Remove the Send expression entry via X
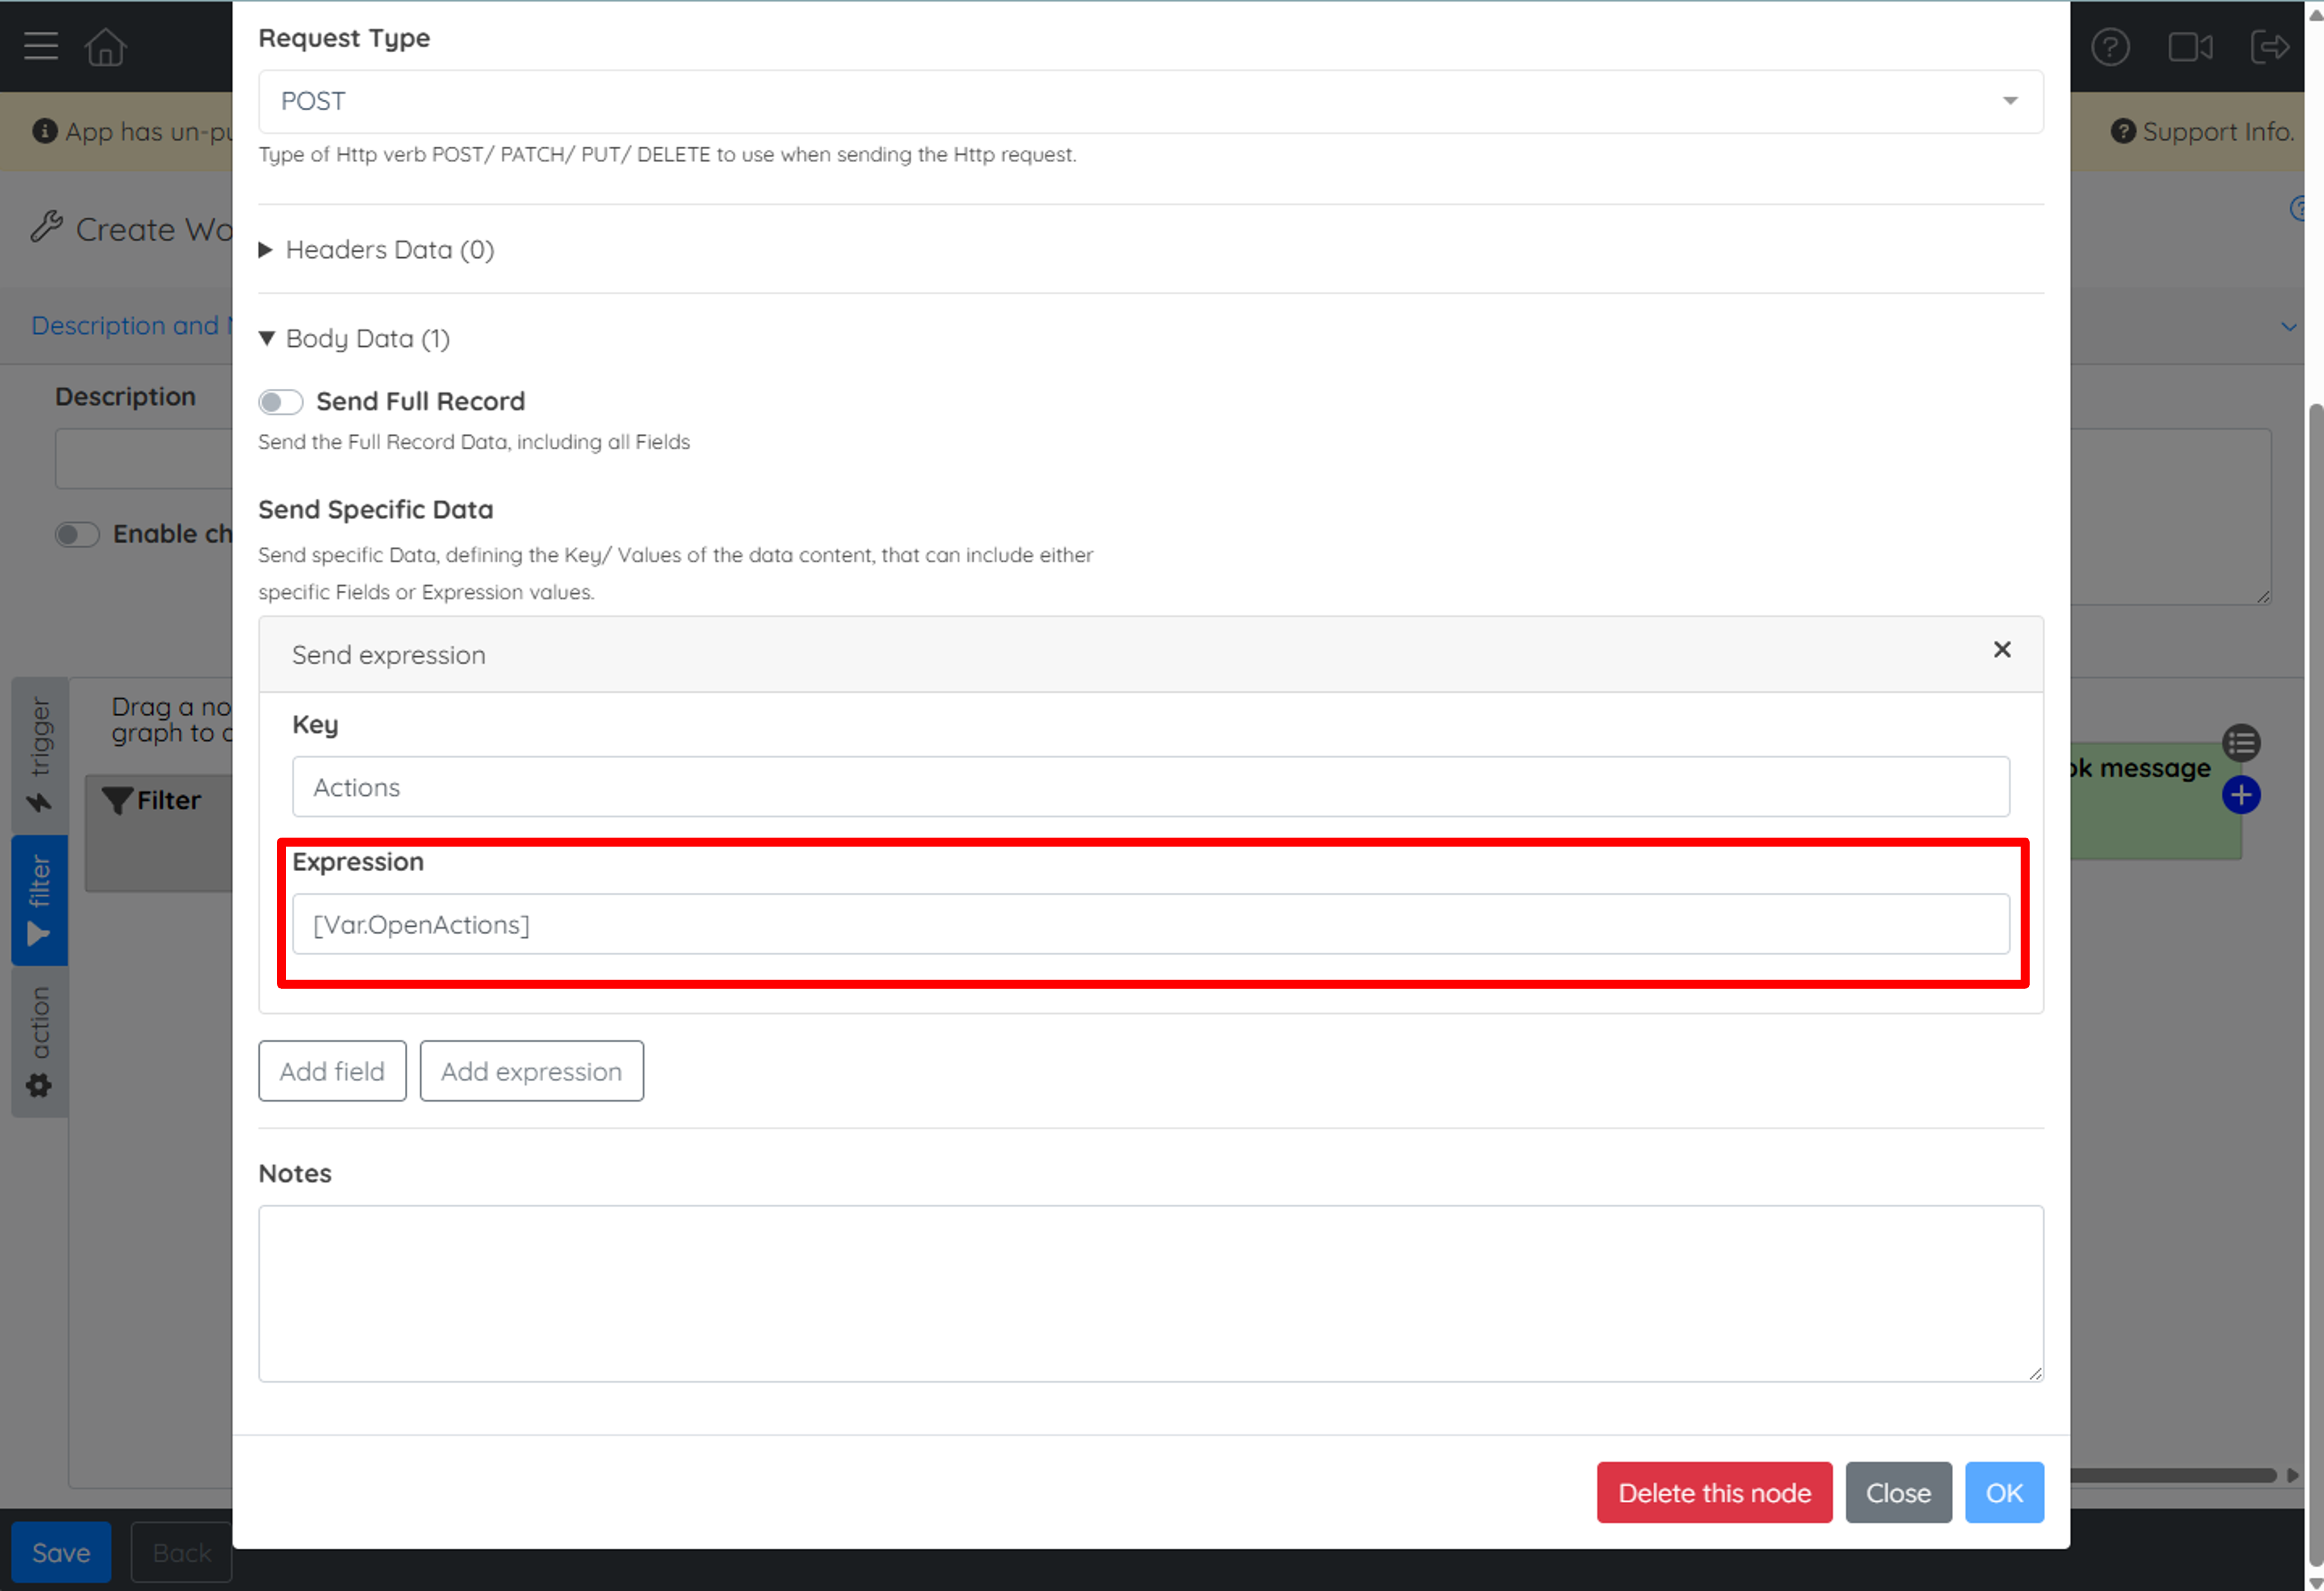Image resolution: width=2324 pixels, height=1591 pixels. [x=2002, y=650]
